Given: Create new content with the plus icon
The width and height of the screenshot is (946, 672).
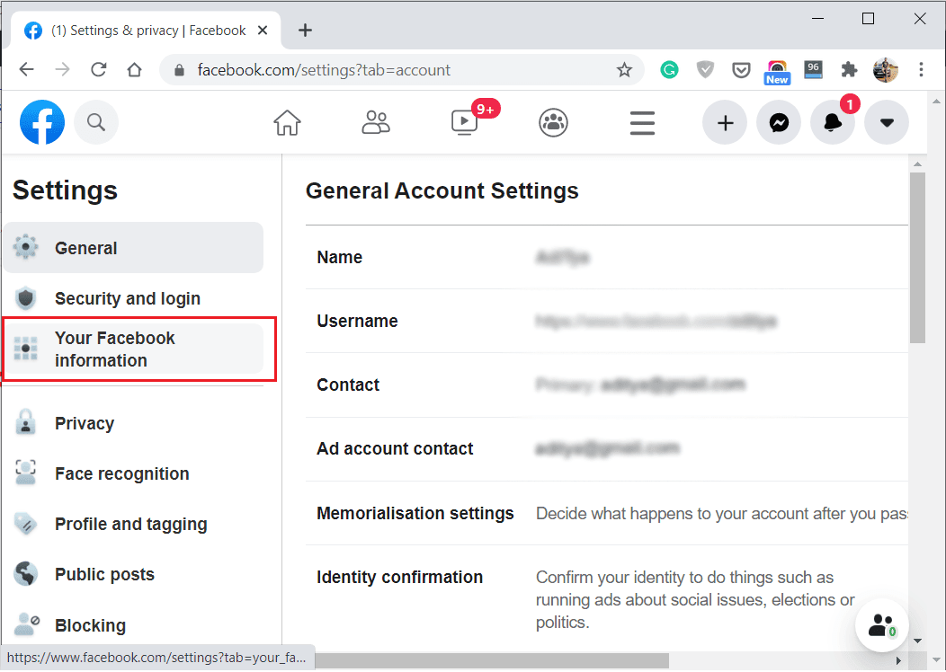Looking at the screenshot, I should tap(725, 122).
